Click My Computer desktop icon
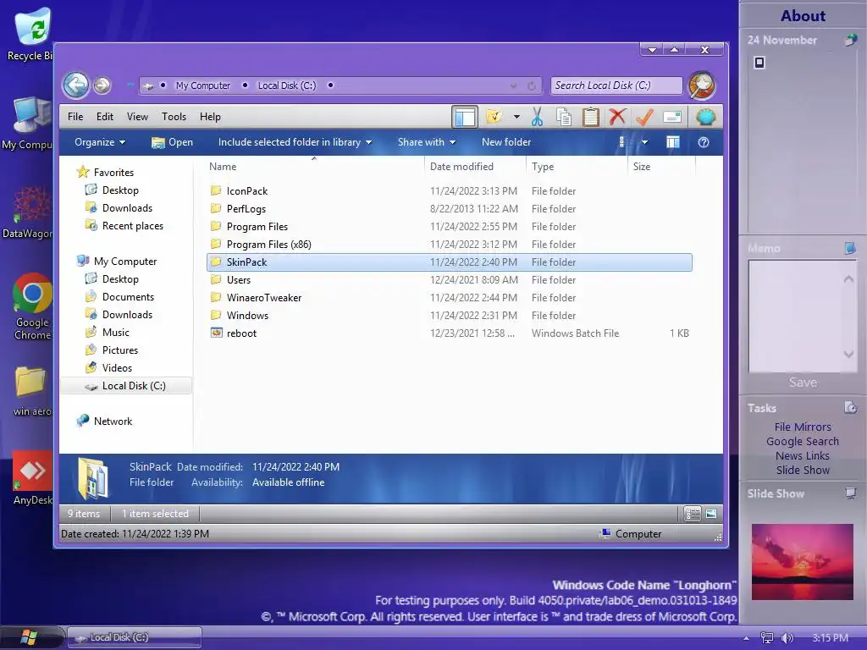 29,123
